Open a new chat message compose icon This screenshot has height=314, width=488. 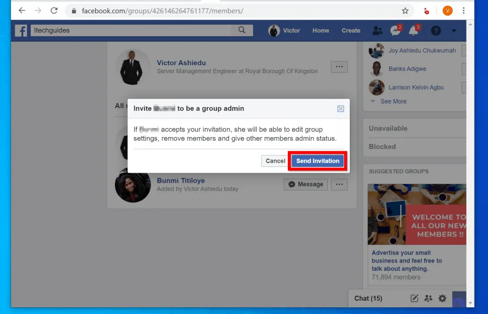414,298
